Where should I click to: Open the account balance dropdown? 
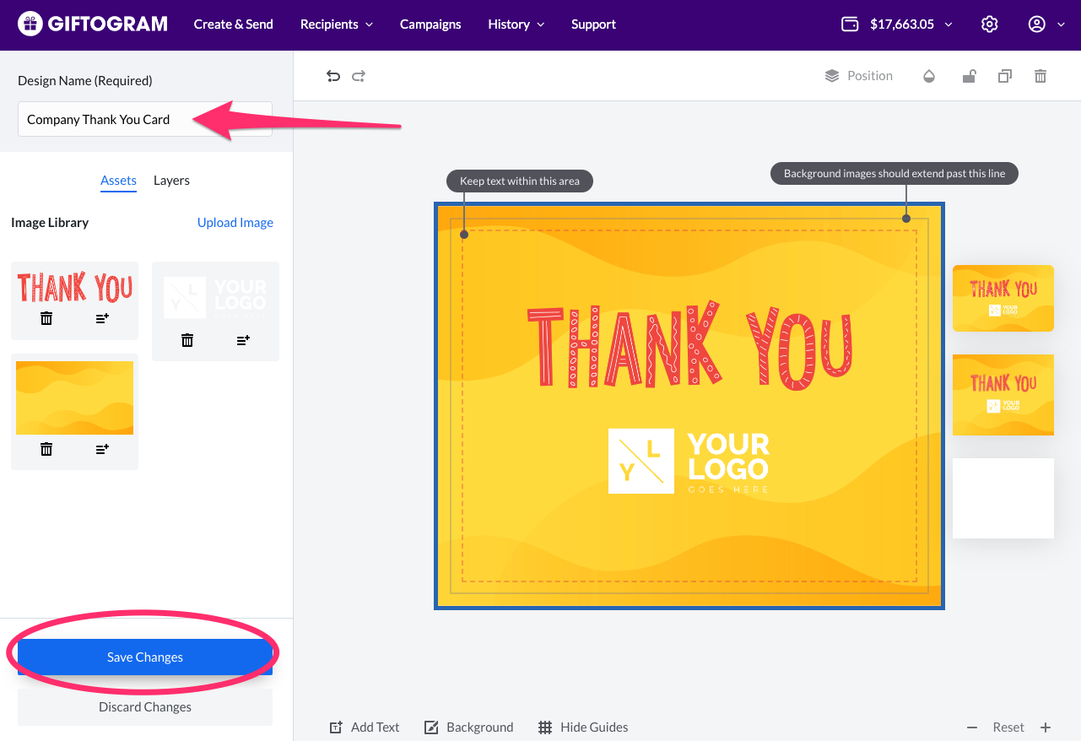898,24
